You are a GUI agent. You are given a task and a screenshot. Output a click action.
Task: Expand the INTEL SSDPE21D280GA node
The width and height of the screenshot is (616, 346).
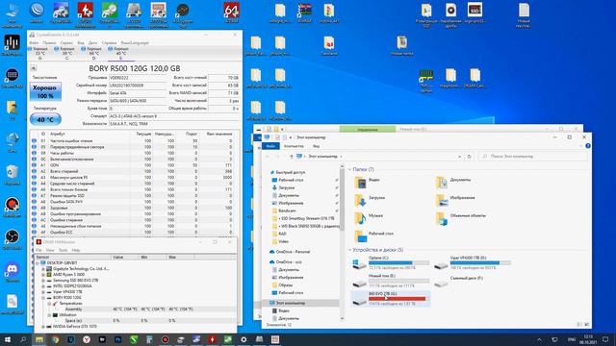coord(43,286)
